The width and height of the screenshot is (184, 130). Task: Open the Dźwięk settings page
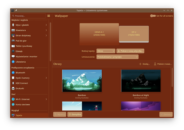tap(29, 51)
